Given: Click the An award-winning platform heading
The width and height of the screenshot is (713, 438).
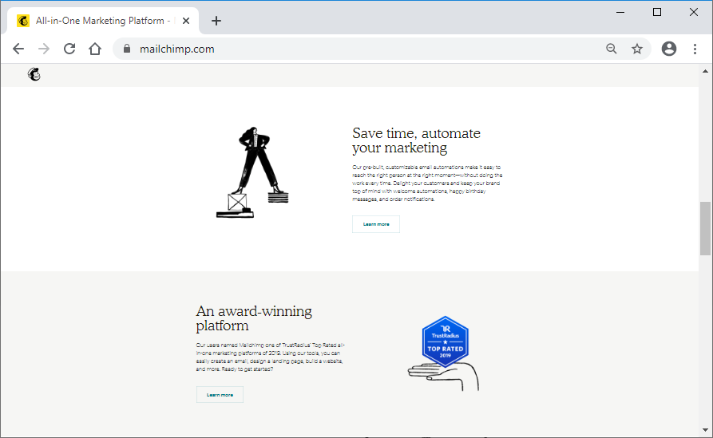Looking at the screenshot, I should [254, 318].
